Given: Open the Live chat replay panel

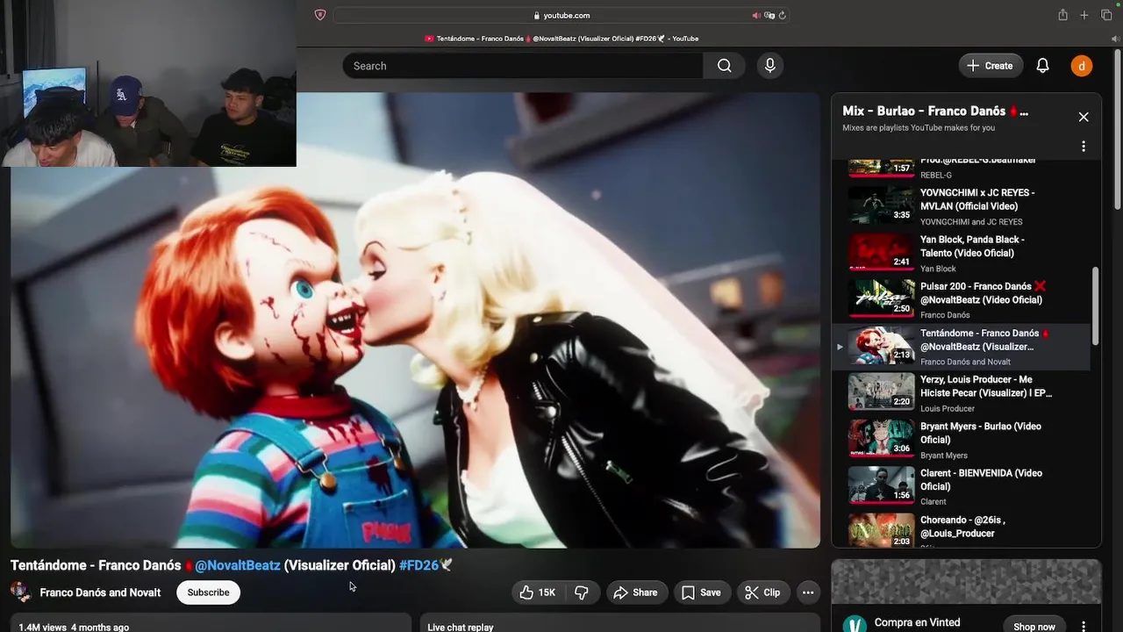Looking at the screenshot, I should pos(619,623).
